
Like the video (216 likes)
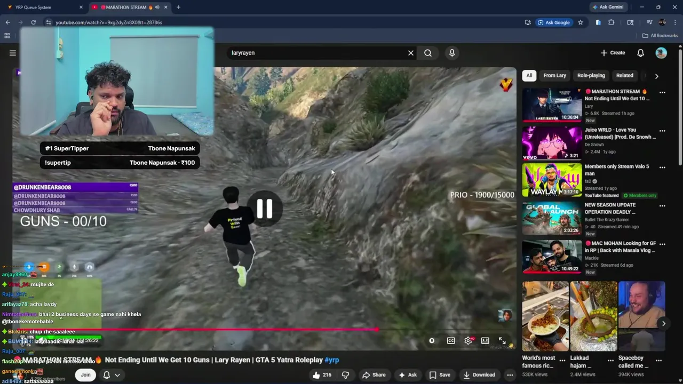pyautogui.click(x=322, y=375)
